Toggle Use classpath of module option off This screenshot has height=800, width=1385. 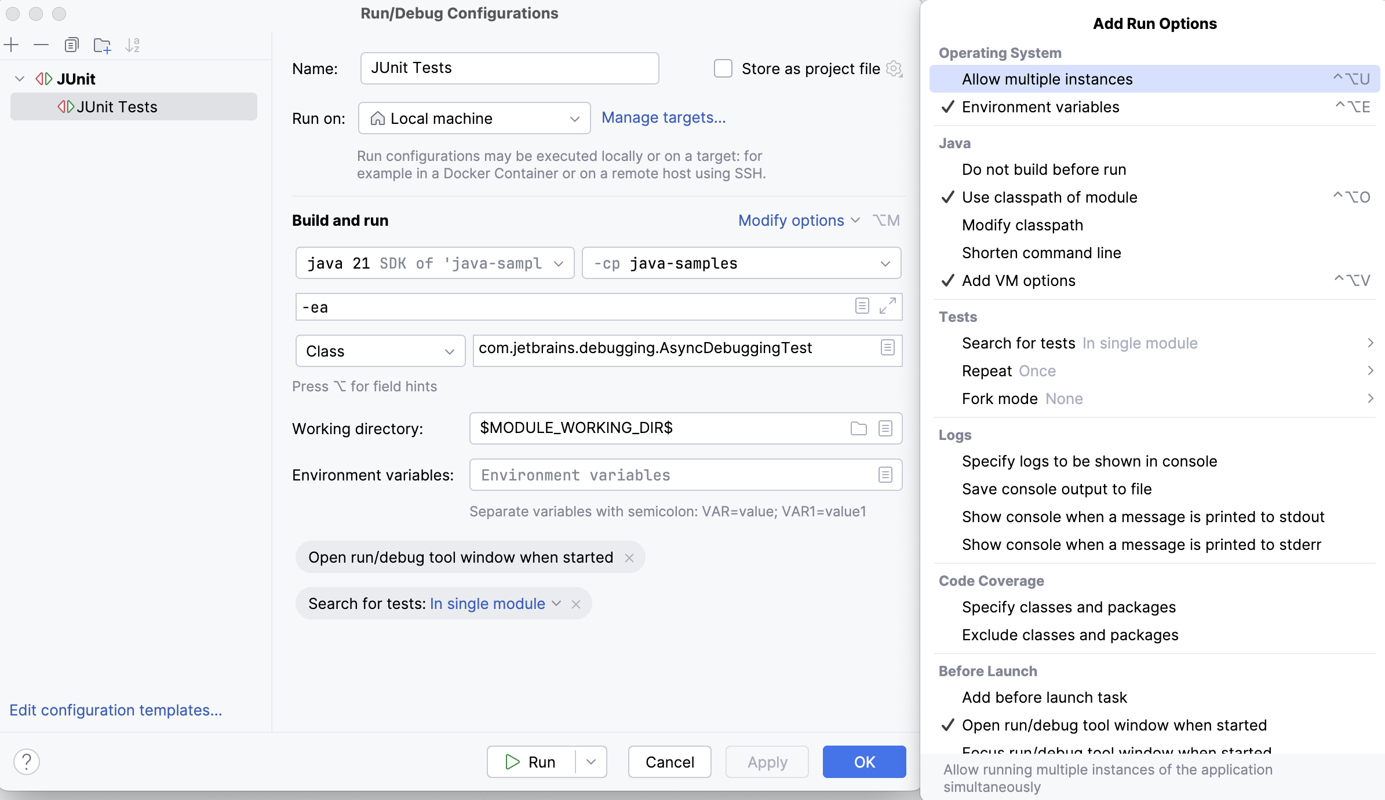(x=1049, y=197)
